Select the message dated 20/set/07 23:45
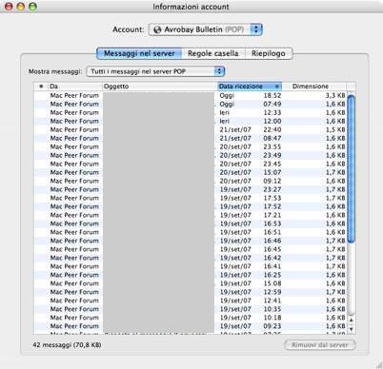This screenshot has width=383, height=369. click(x=191, y=164)
